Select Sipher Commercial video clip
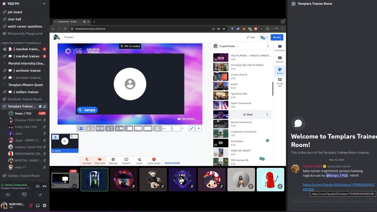The image size is (377, 212). pyautogui.click(x=242, y=105)
